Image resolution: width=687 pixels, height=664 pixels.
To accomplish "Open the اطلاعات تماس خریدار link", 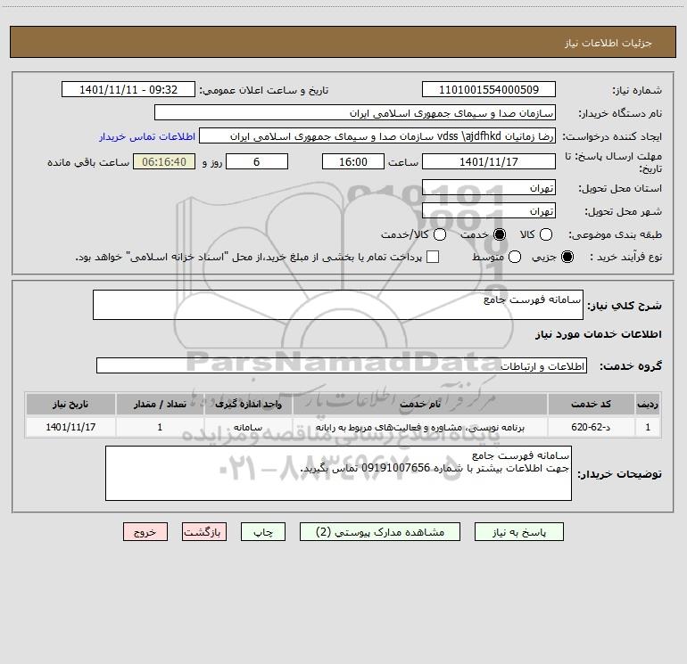I will [147, 136].
